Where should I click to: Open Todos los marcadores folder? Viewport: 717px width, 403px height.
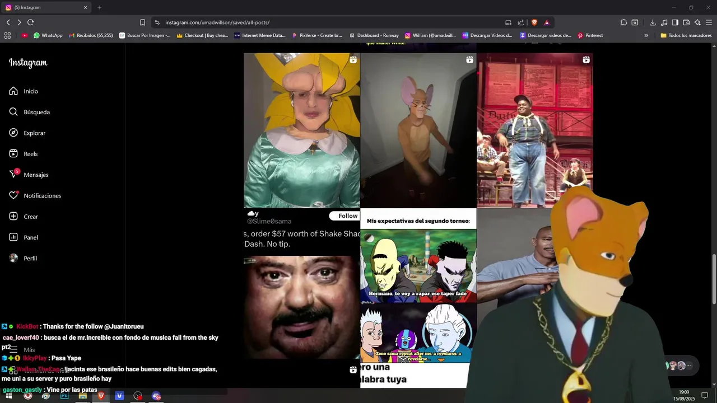click(686, 35)
